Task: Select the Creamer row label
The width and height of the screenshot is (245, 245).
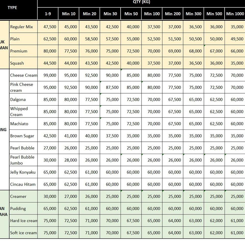Action: coord(23,196)
